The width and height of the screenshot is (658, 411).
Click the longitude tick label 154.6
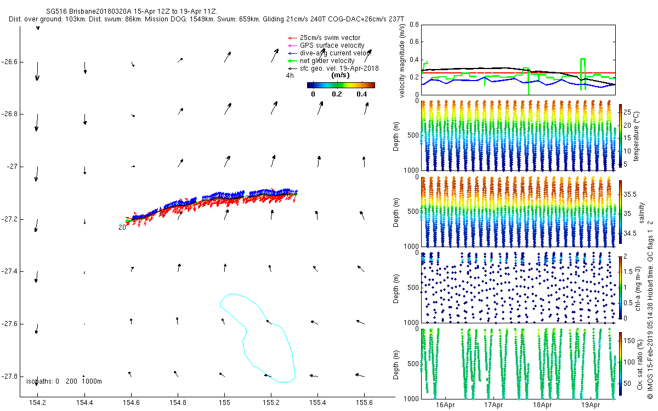coord(131,403)
